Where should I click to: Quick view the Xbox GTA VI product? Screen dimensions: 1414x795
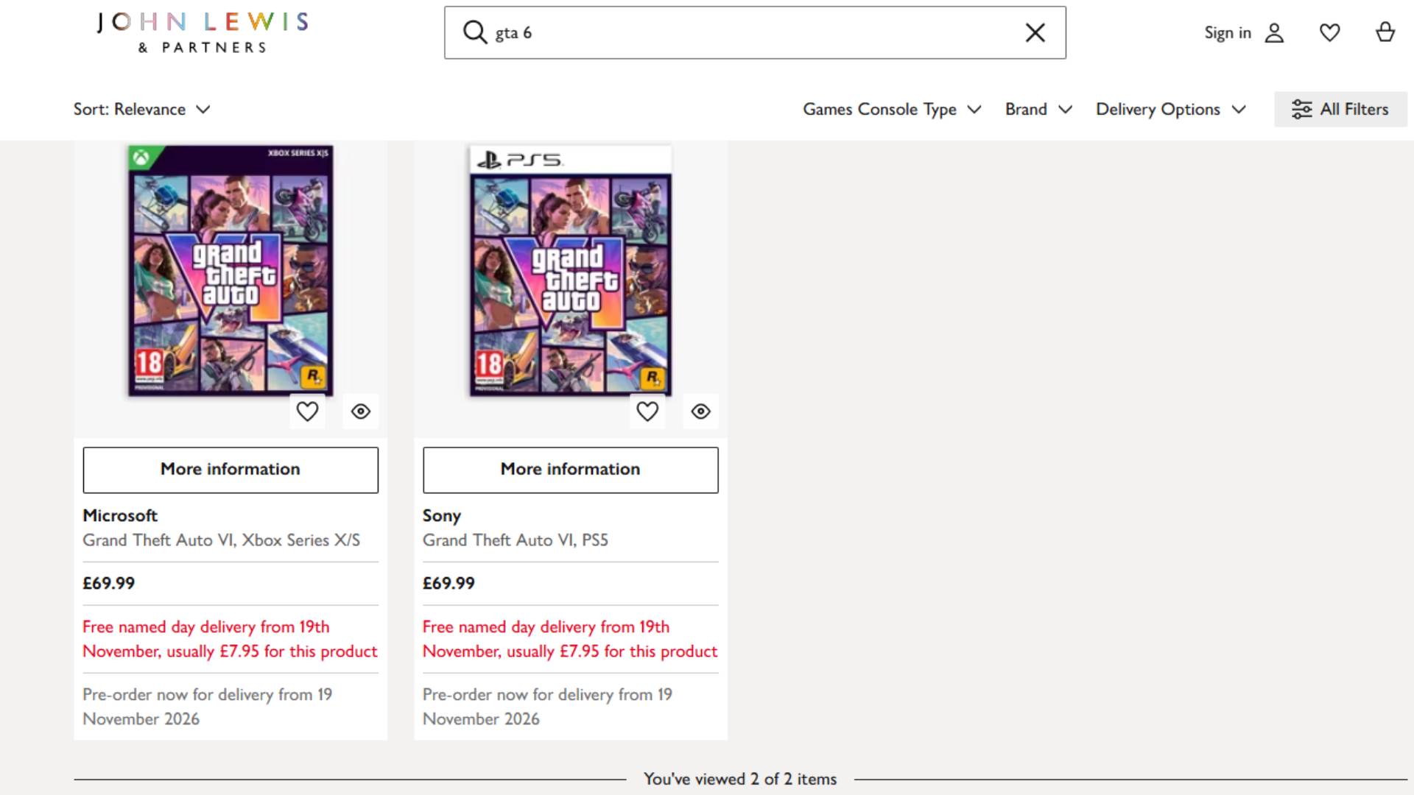[x=361, y=411]
